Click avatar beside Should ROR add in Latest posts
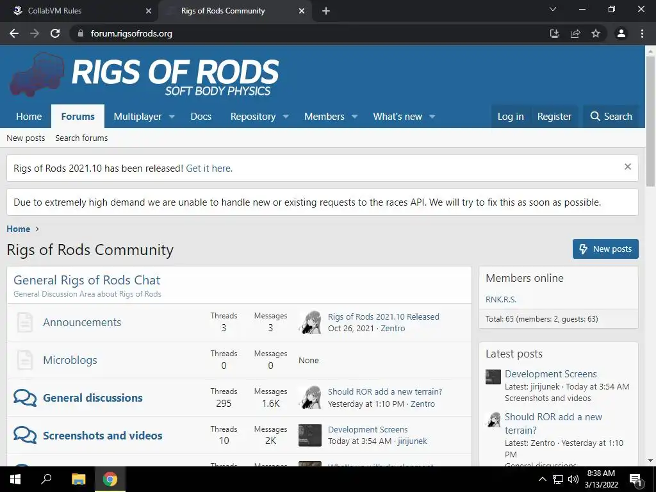Image resolution: width=656 pixels, height=492 pixels. (493, 420)
